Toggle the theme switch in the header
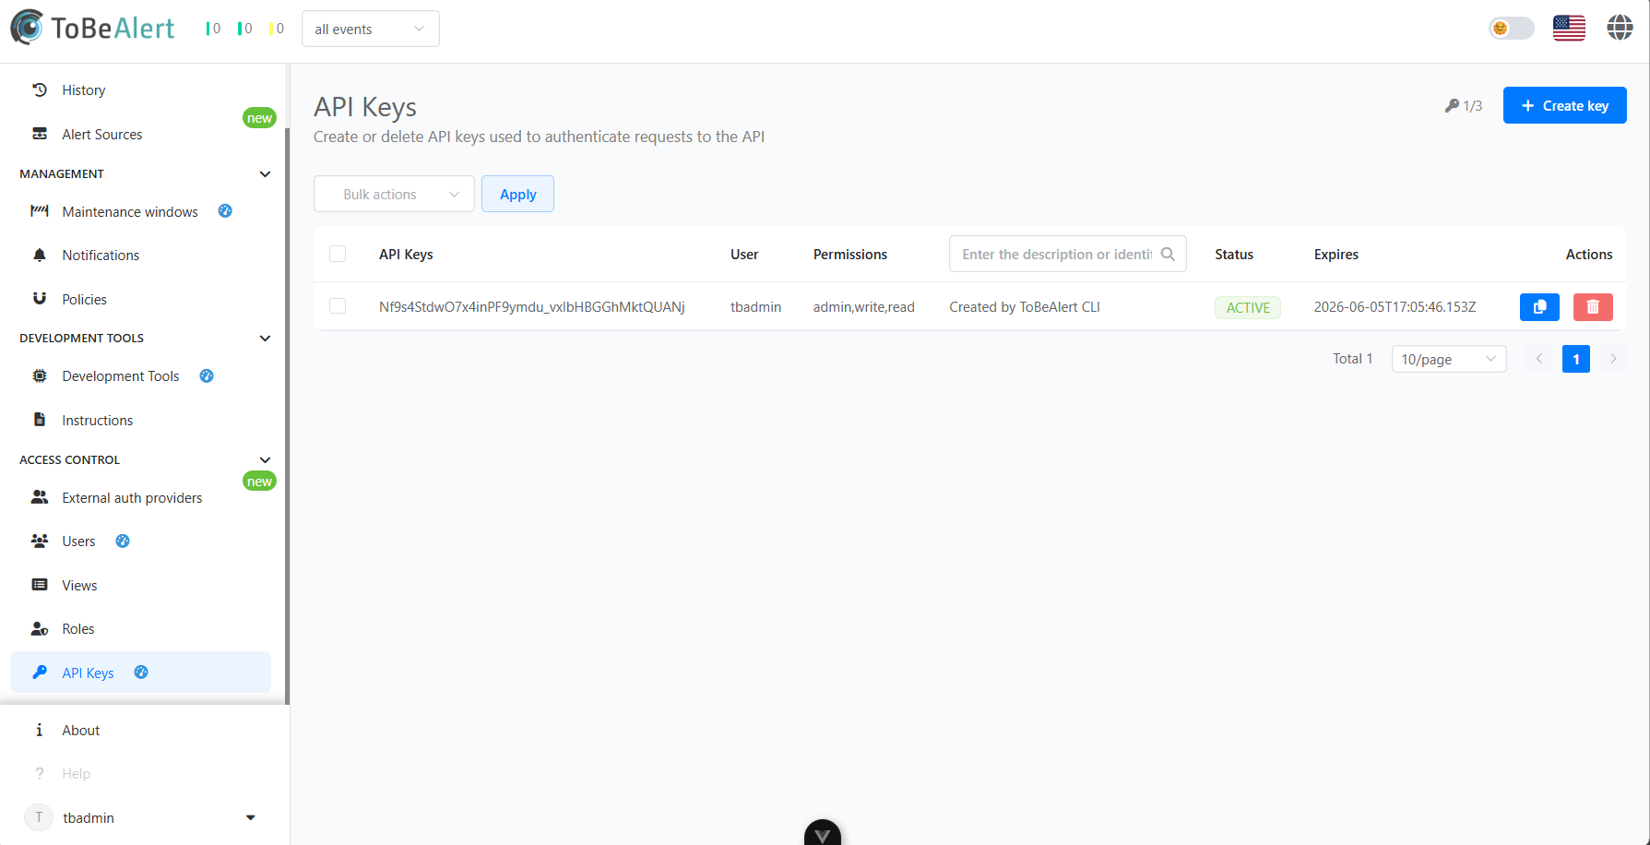The image size is (1650, 845). click(x=1512, y=29)
